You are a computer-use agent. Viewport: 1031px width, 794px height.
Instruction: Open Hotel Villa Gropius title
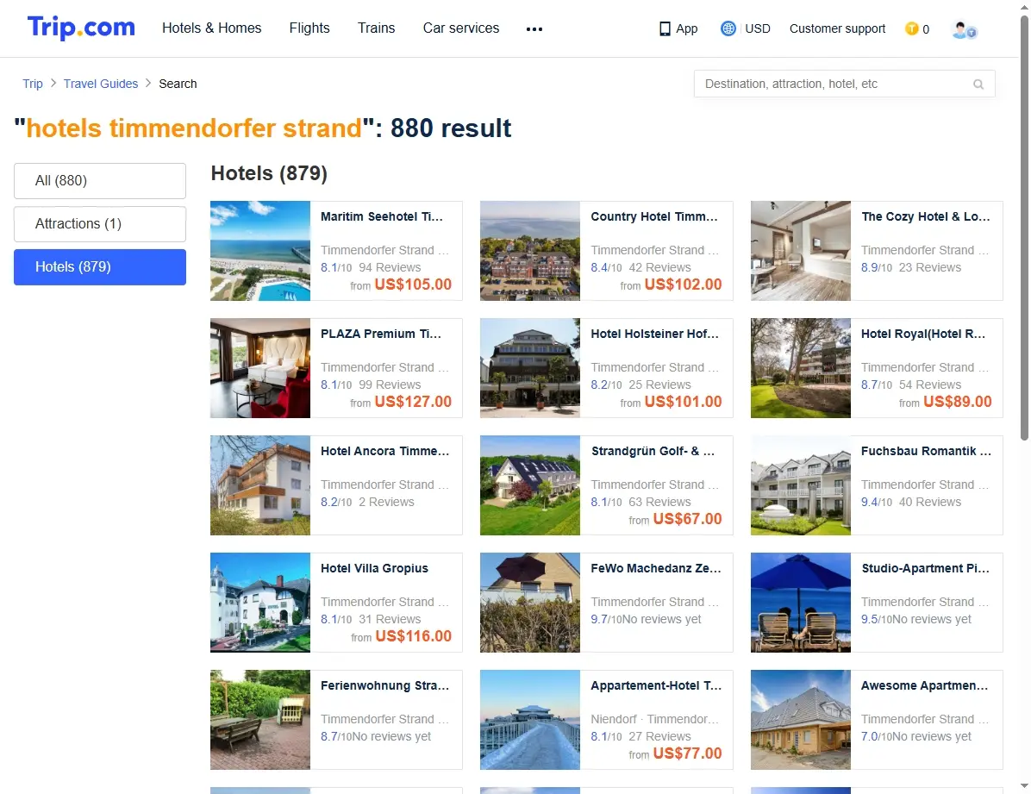click(374, 568)
